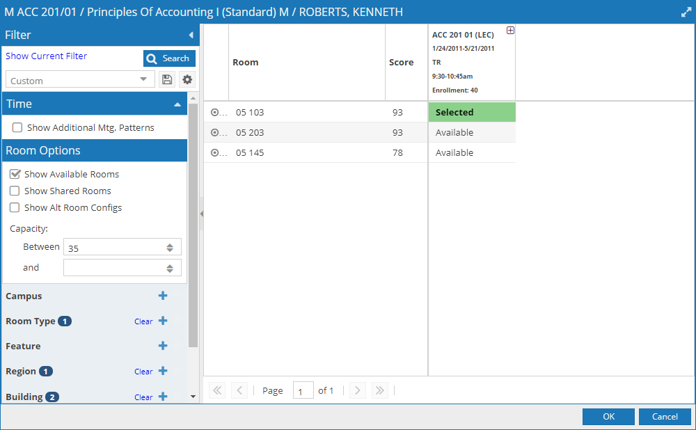Viewport: 696px width, 430px height.
Task: Add a Campus filter with plus icon
Action: pyautogui.click(x=163, y=296)
